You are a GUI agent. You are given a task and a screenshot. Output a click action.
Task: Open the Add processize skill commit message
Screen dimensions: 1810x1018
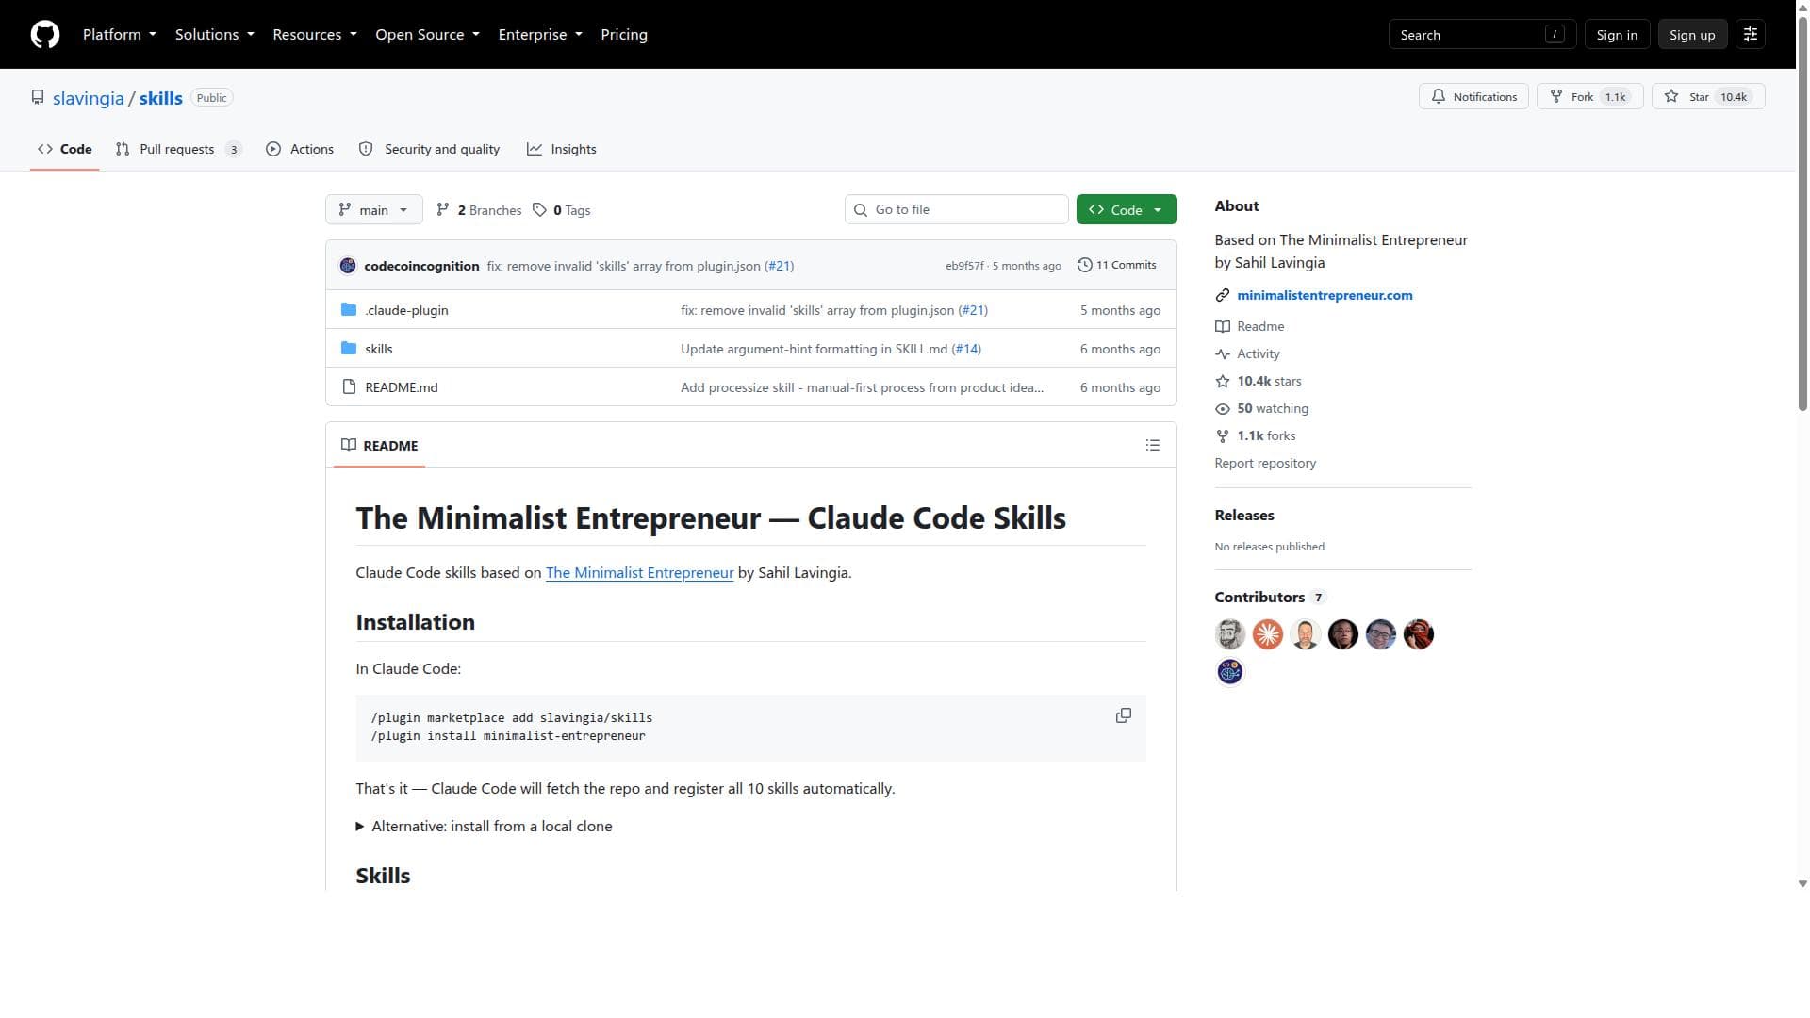(x=862, y=387)
